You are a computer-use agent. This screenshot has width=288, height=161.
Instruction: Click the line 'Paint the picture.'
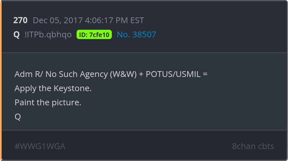(x=48, y=102)
